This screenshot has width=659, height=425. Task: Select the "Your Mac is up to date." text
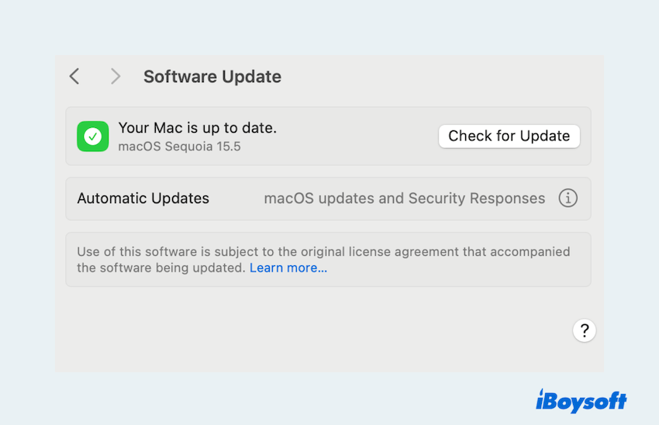tap(197, 128)
